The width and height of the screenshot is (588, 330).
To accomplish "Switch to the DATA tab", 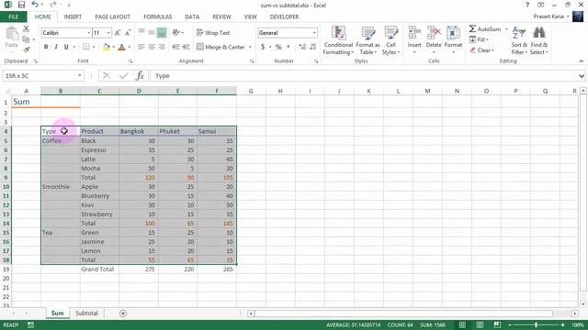I will point(192,16).
